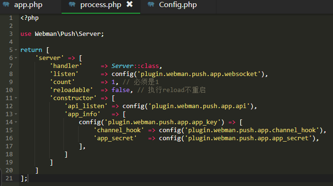The width and height of the screenshot is (333, 186).
Task: Collapse the return block fold arrow on line 5
Action: [16, 50]
